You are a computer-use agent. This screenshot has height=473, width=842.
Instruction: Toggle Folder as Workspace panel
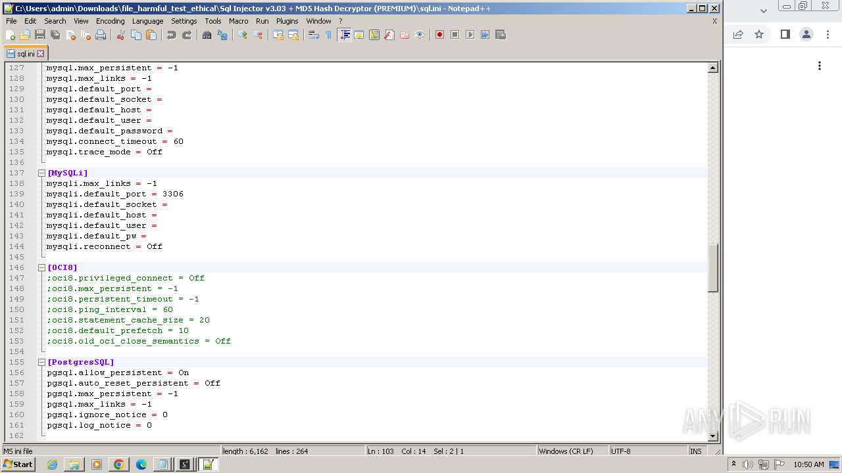click(405, 35)
